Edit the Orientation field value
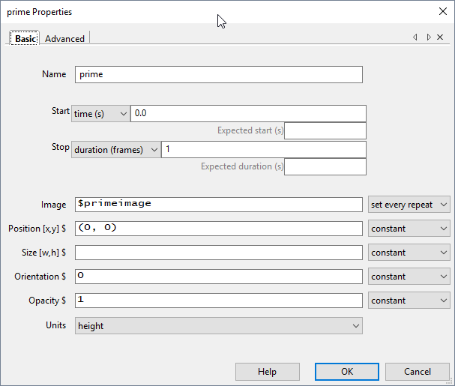Viewport: 455px width, 386px height. coord(219,277)
